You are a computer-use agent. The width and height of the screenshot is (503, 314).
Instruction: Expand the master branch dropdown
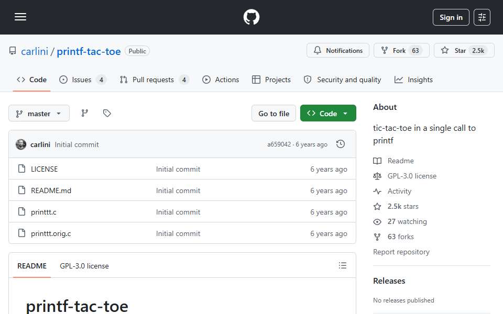(x=39, y=114)
